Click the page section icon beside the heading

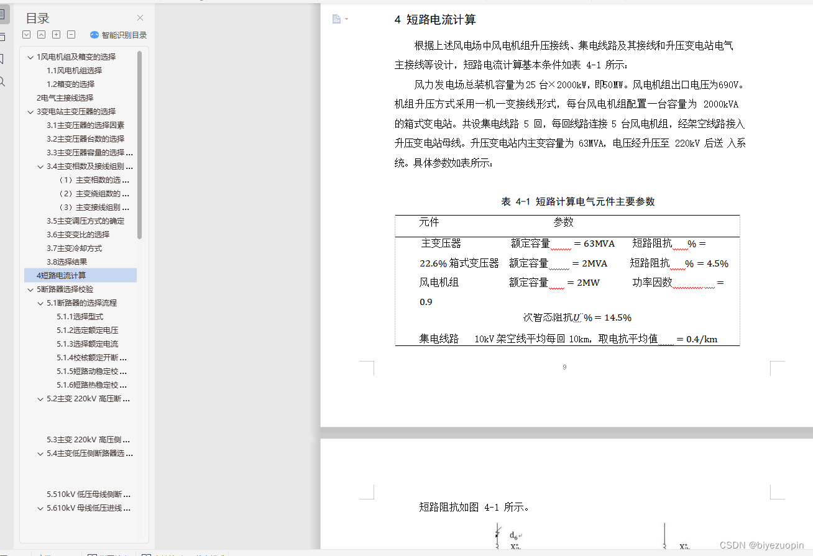pyautogui.click(x=336, y=19)
